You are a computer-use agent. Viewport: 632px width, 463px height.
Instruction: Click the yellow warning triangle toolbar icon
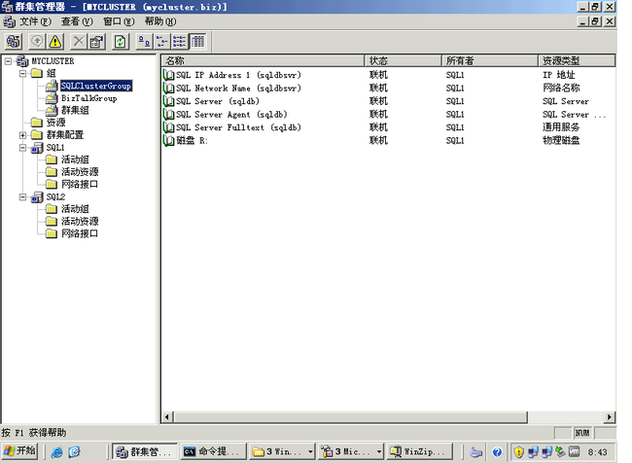click(55, 41)
